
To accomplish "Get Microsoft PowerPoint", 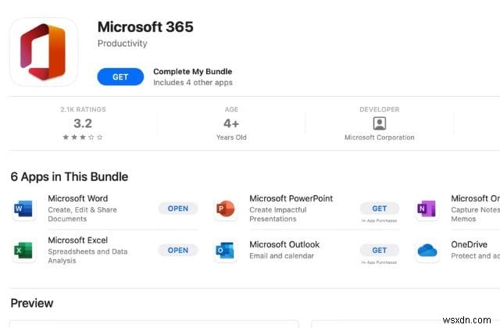I will pyautogui.click(x=380, y=209).
